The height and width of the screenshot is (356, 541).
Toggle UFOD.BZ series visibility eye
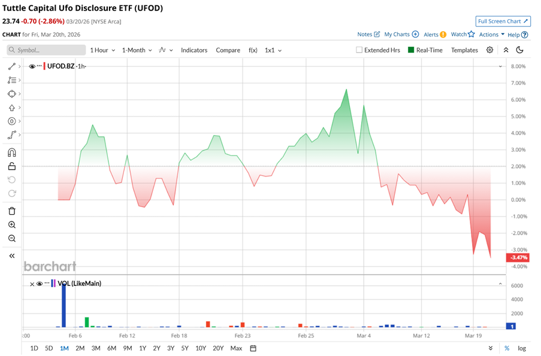pyautogui.click(x=32, y=66)
